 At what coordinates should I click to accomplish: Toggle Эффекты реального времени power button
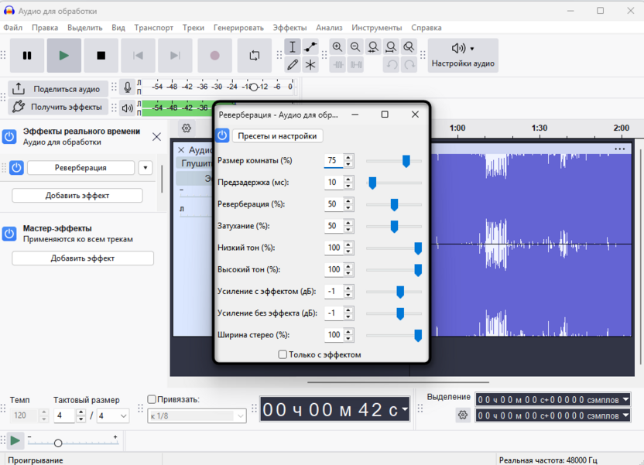pyautogui.click(x=9, y=136)
